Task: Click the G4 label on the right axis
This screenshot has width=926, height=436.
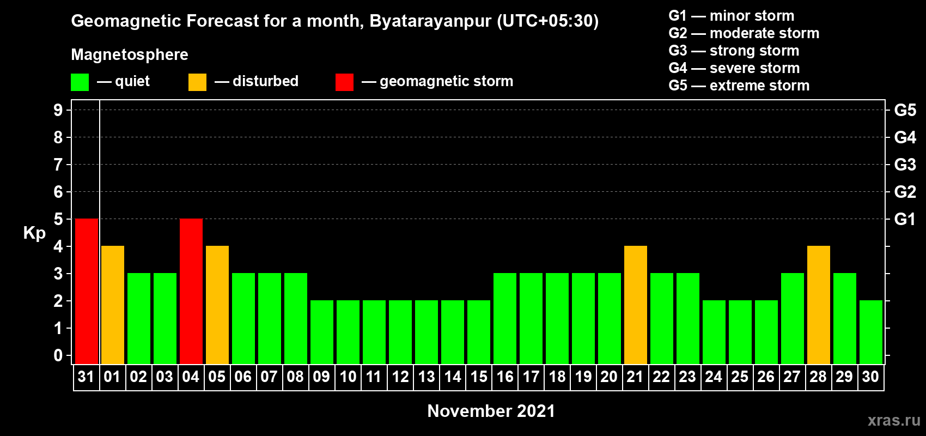Action: (x=905, y=137)
